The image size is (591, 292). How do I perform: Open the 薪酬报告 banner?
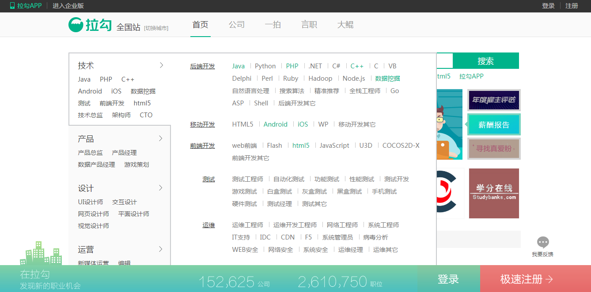coord(494,125)
